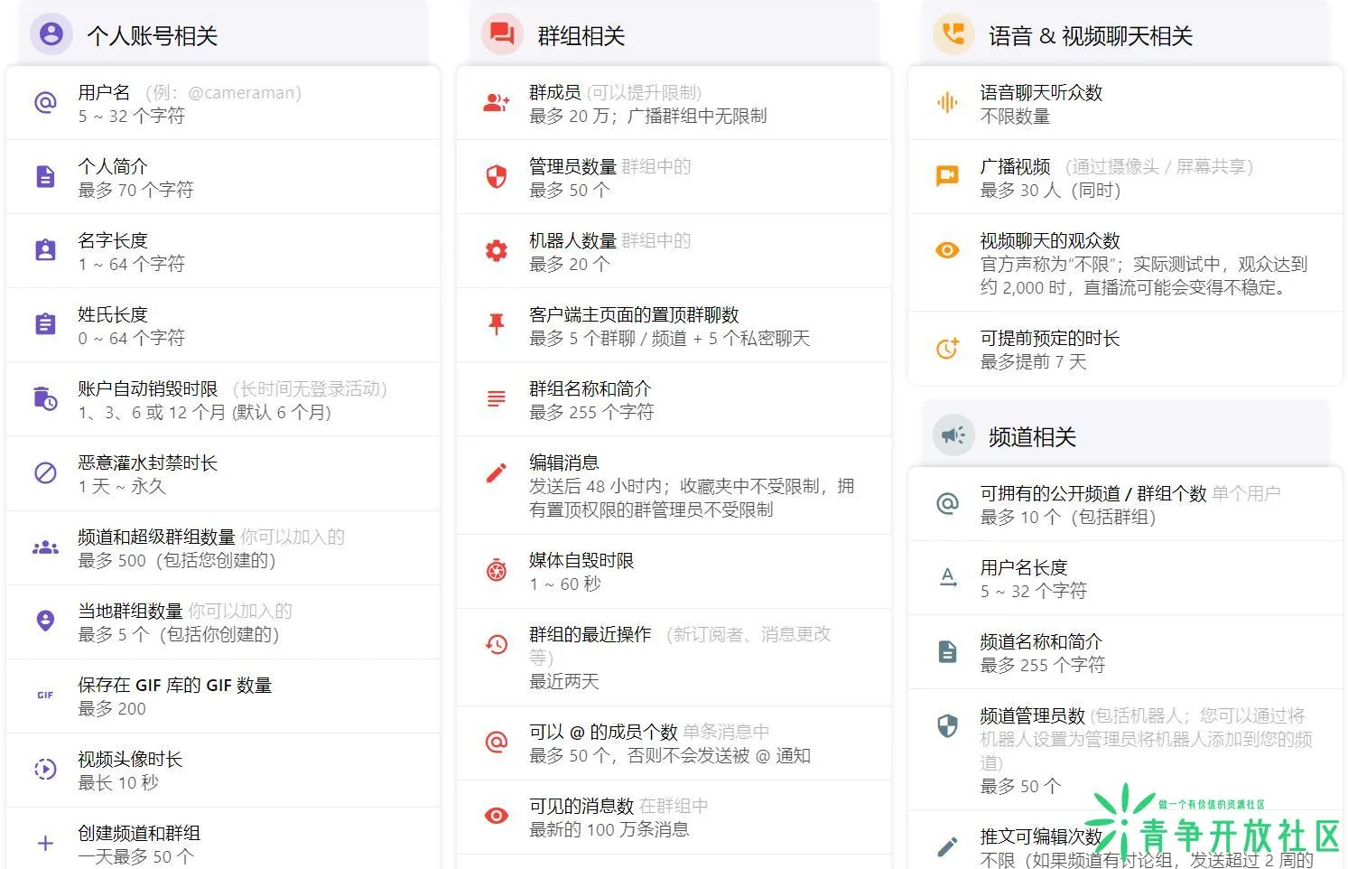
Task: Click the text 不限数量 under 语音聊天听众数
Action: coord(1015,116)
